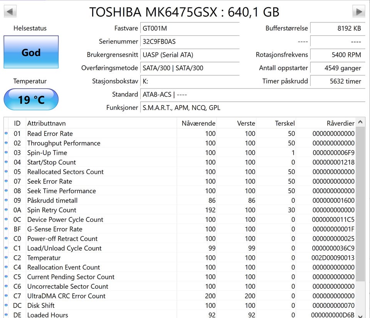Click the power-on hours value 5632 timer
Image resolution: width=370 pixels, height=318 pixels.
337,81
